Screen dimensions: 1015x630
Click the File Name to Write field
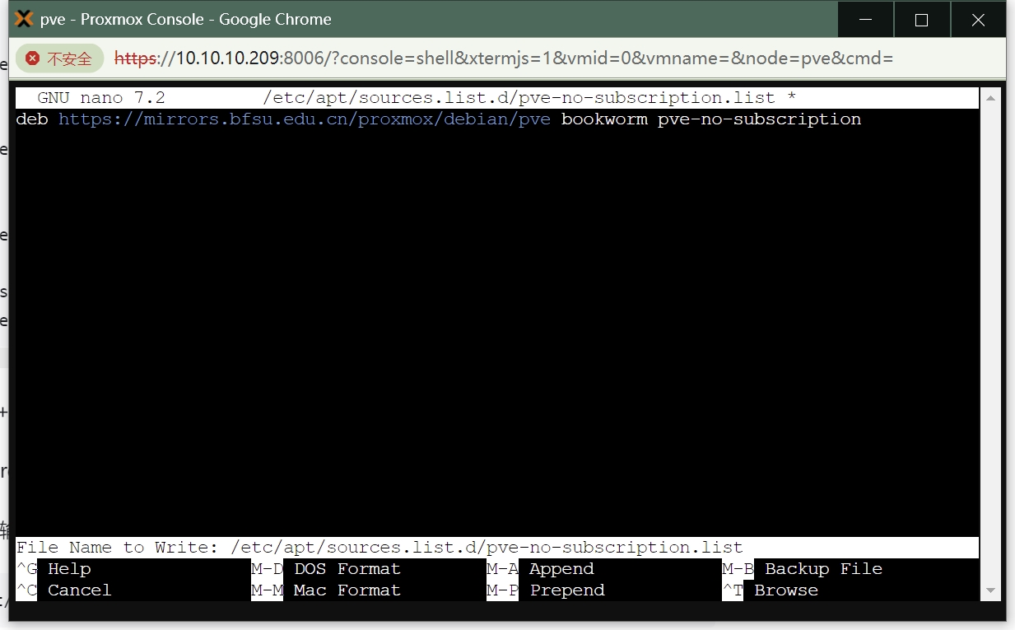497,548
